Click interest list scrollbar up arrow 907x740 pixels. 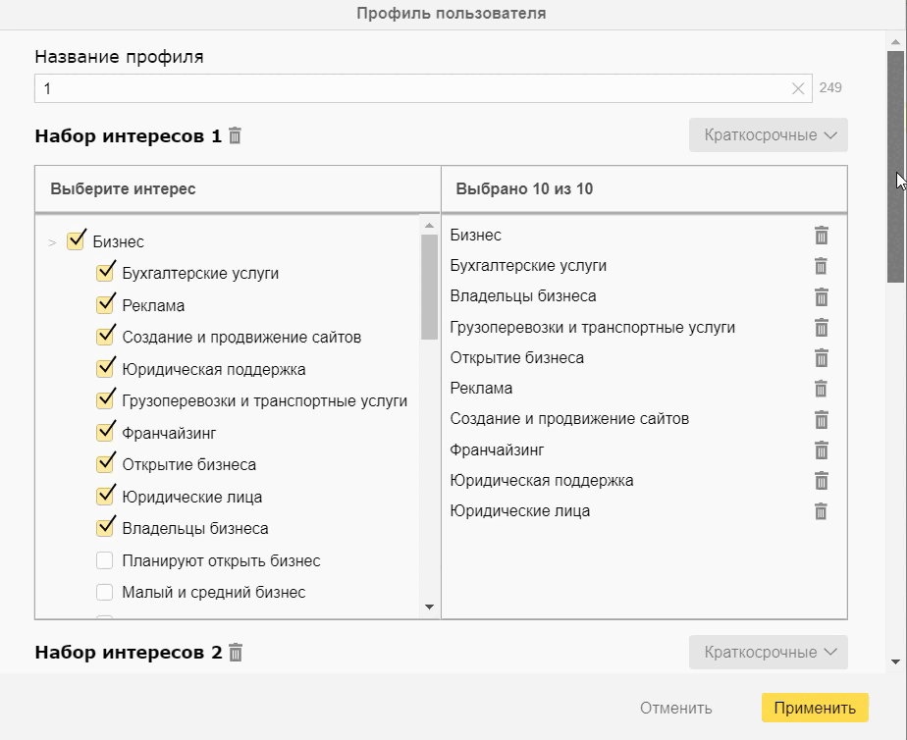pos(429,225)
